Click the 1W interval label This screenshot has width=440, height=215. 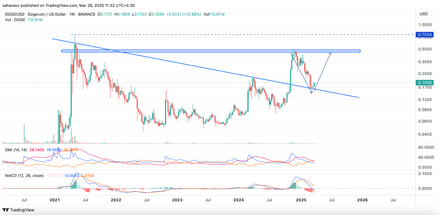pyautogui.click(x=72, y=14)
